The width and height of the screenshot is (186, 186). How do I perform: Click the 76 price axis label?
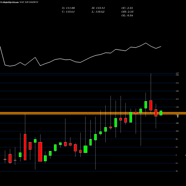[x=177, y=171]
